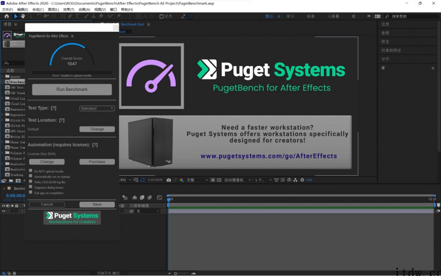
Task: Click the Purchase license button
Action: point(97,162)
